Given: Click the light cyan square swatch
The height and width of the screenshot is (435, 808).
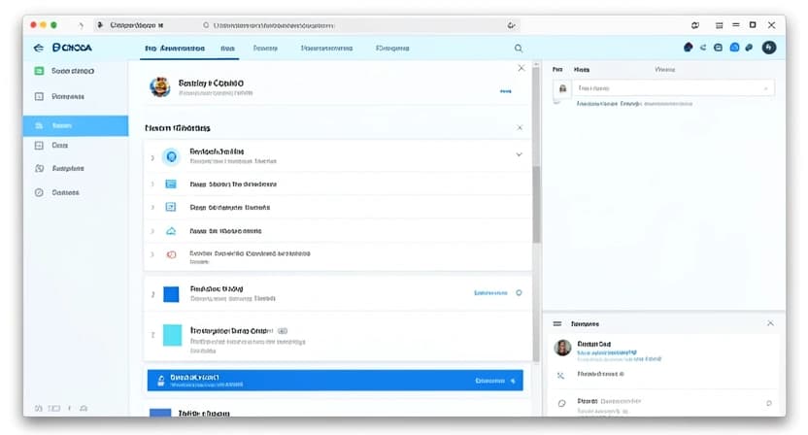Looking at the screenshot, I should tap(172, 335).
